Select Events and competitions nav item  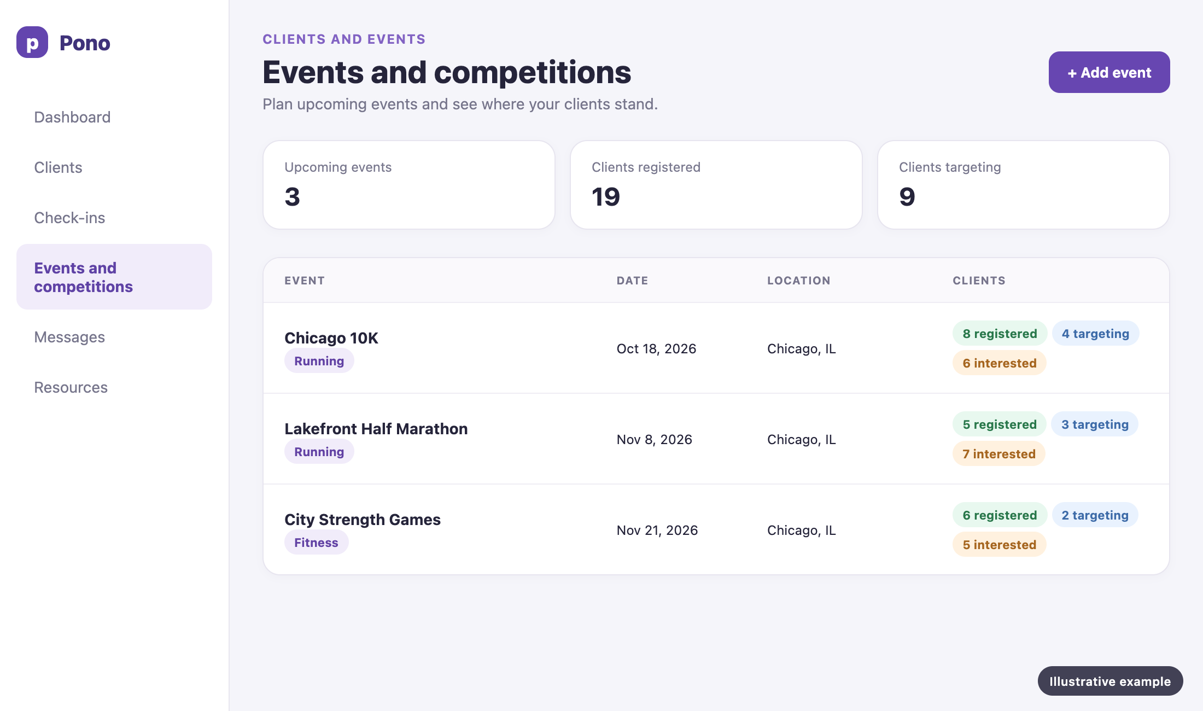114,277
